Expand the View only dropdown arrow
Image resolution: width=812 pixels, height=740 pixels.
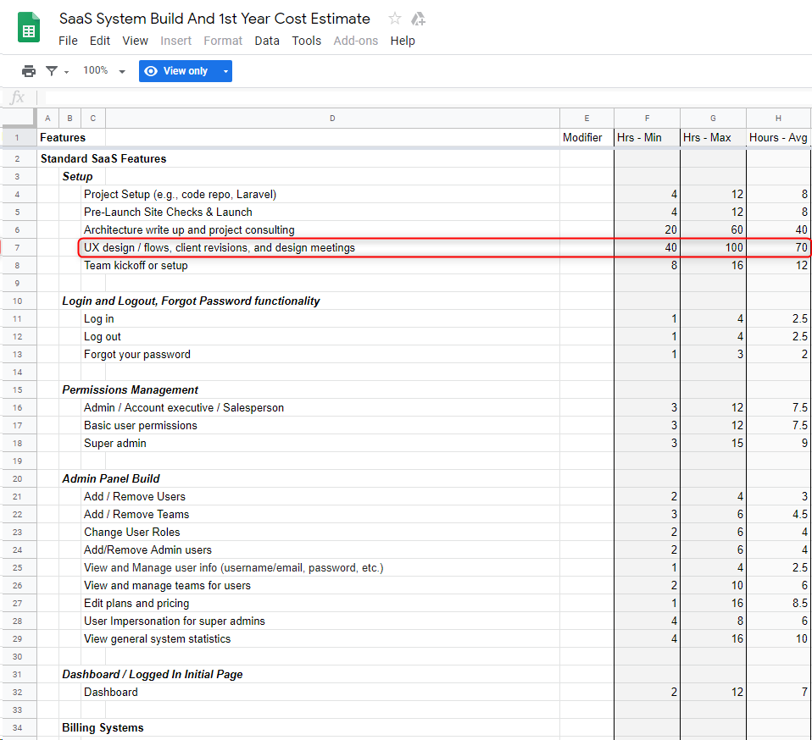[x=225, y=71]
